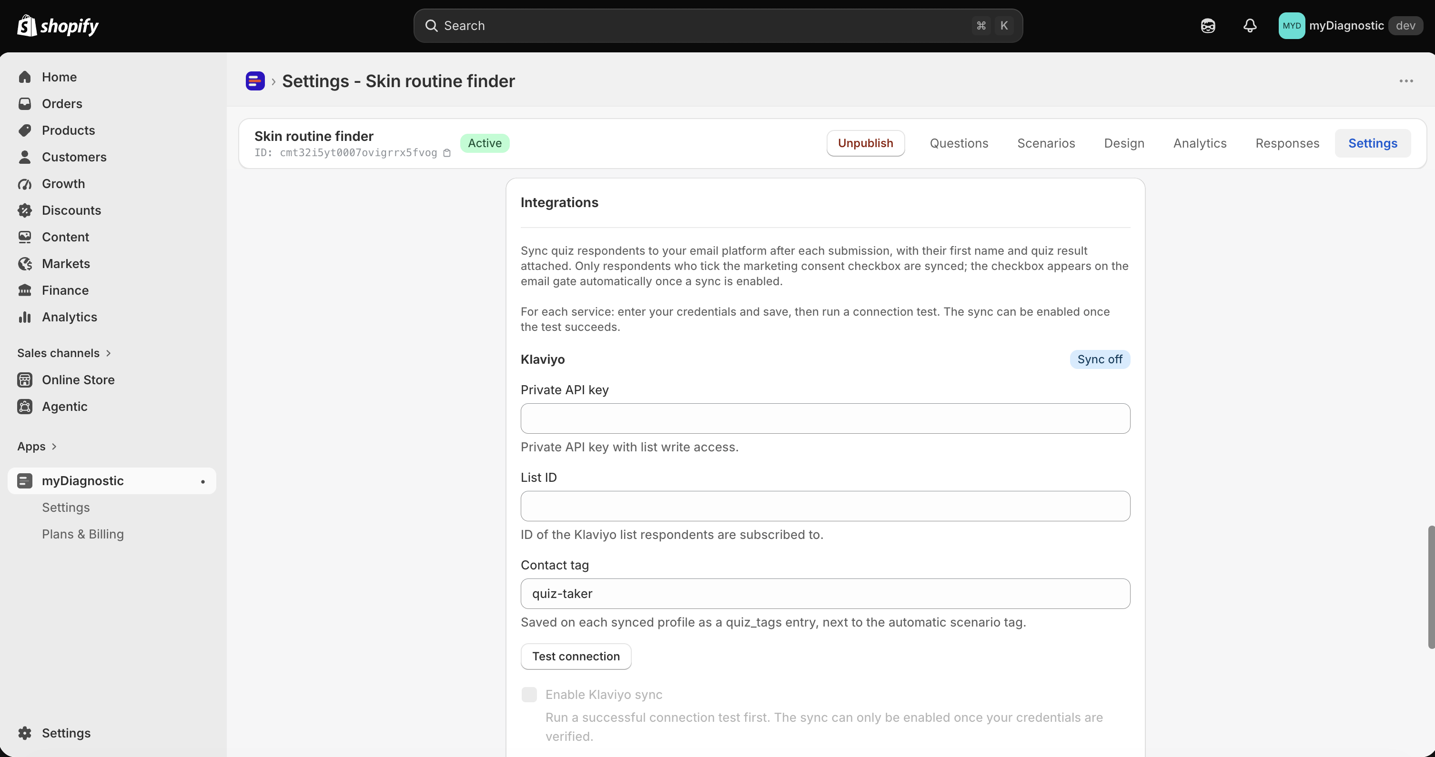Select the quiz Settings tab
The image size is (1435, 757).
tap(1373, 144)
